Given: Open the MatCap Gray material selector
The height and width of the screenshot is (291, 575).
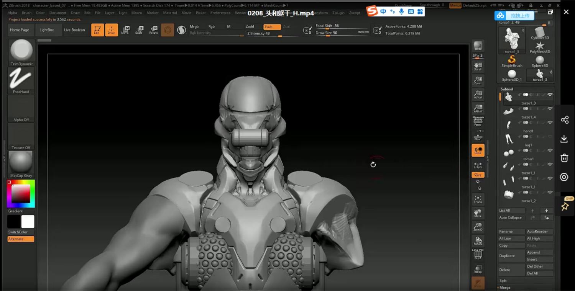Looking at the screenshot, I should click(21, 165).
